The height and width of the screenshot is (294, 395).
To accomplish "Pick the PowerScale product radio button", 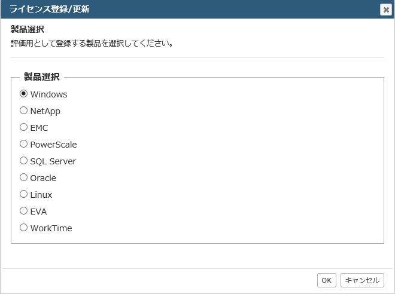I will click(23, 144).
